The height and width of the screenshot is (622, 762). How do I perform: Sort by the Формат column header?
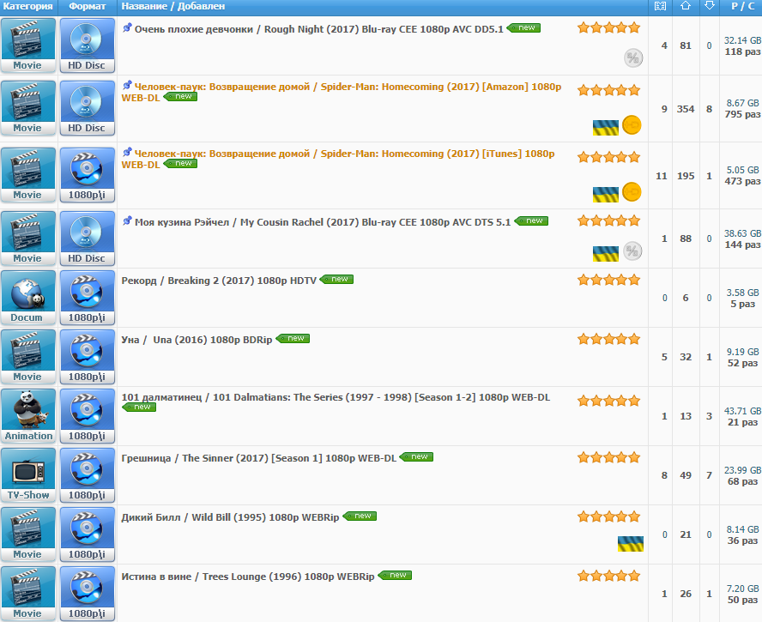pyautogui.click(x=88, y=6)
